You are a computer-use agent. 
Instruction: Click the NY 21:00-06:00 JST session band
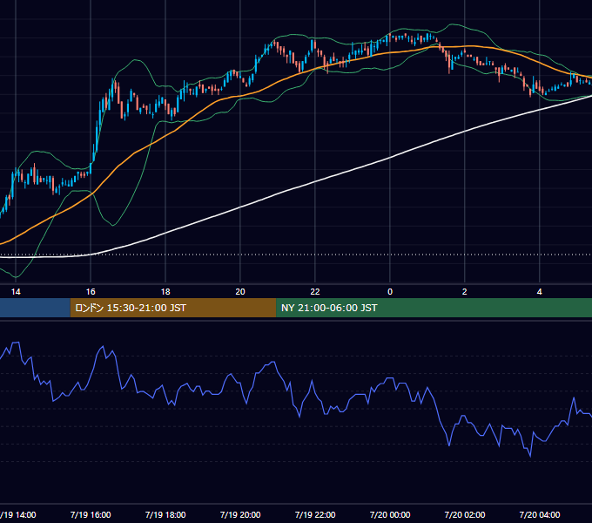pyautogui.click(x=434, y=308)
